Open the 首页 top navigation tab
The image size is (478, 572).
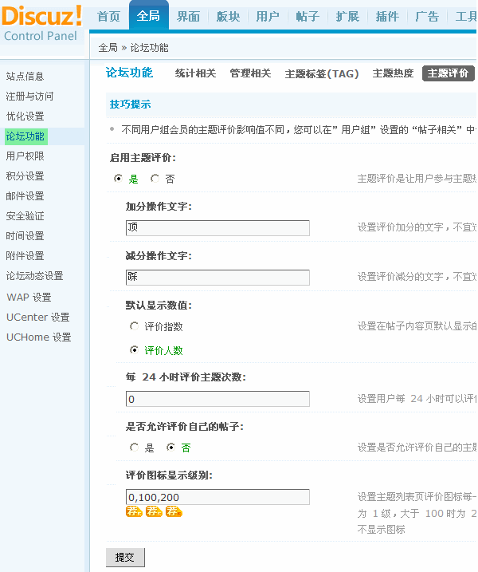point(109,17)
